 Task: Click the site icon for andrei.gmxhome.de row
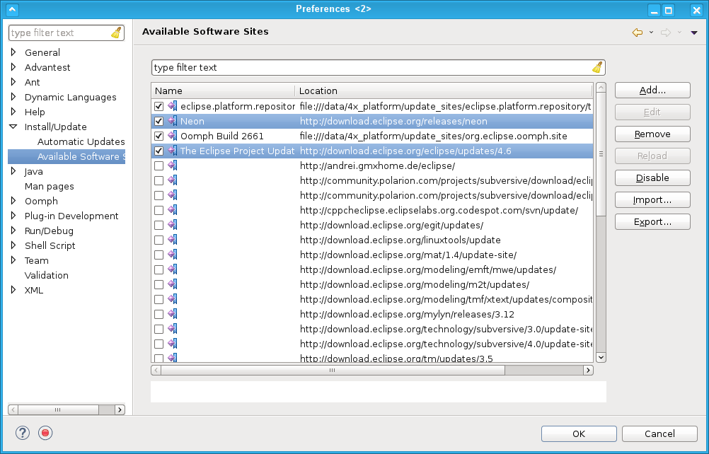172,165
